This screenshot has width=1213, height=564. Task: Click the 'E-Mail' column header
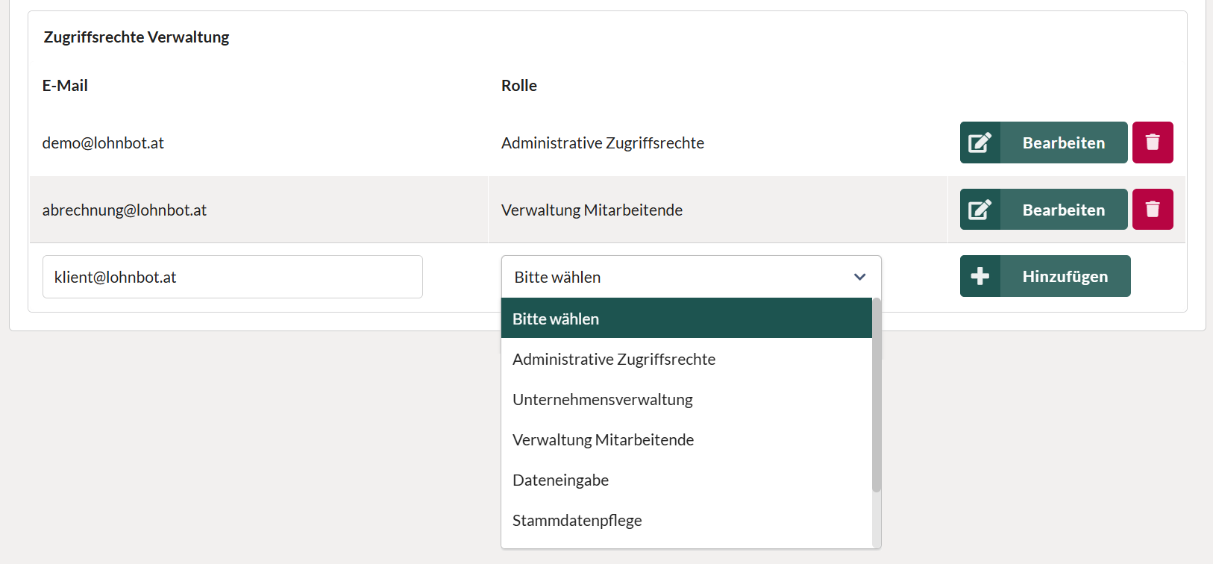click(65, 85)
